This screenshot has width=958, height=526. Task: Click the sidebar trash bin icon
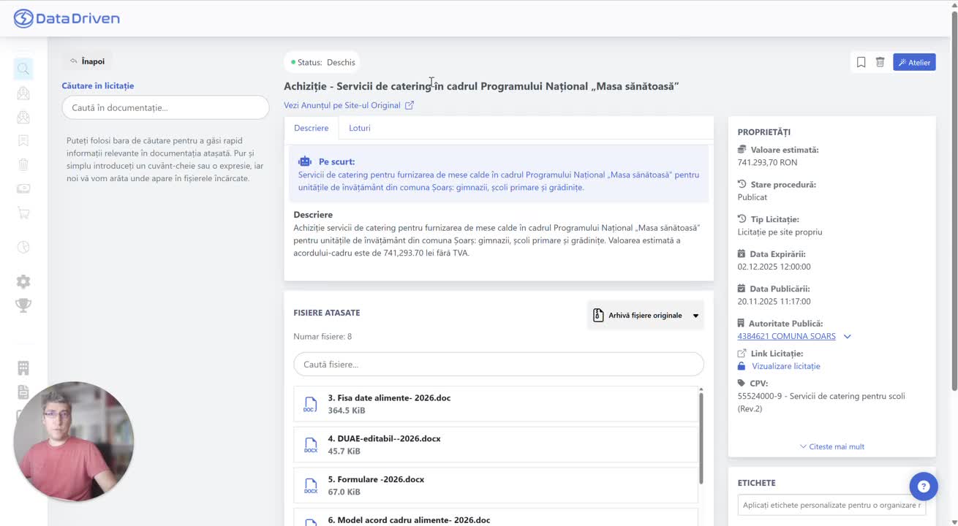pyautogui.click(x=23, y=164)
